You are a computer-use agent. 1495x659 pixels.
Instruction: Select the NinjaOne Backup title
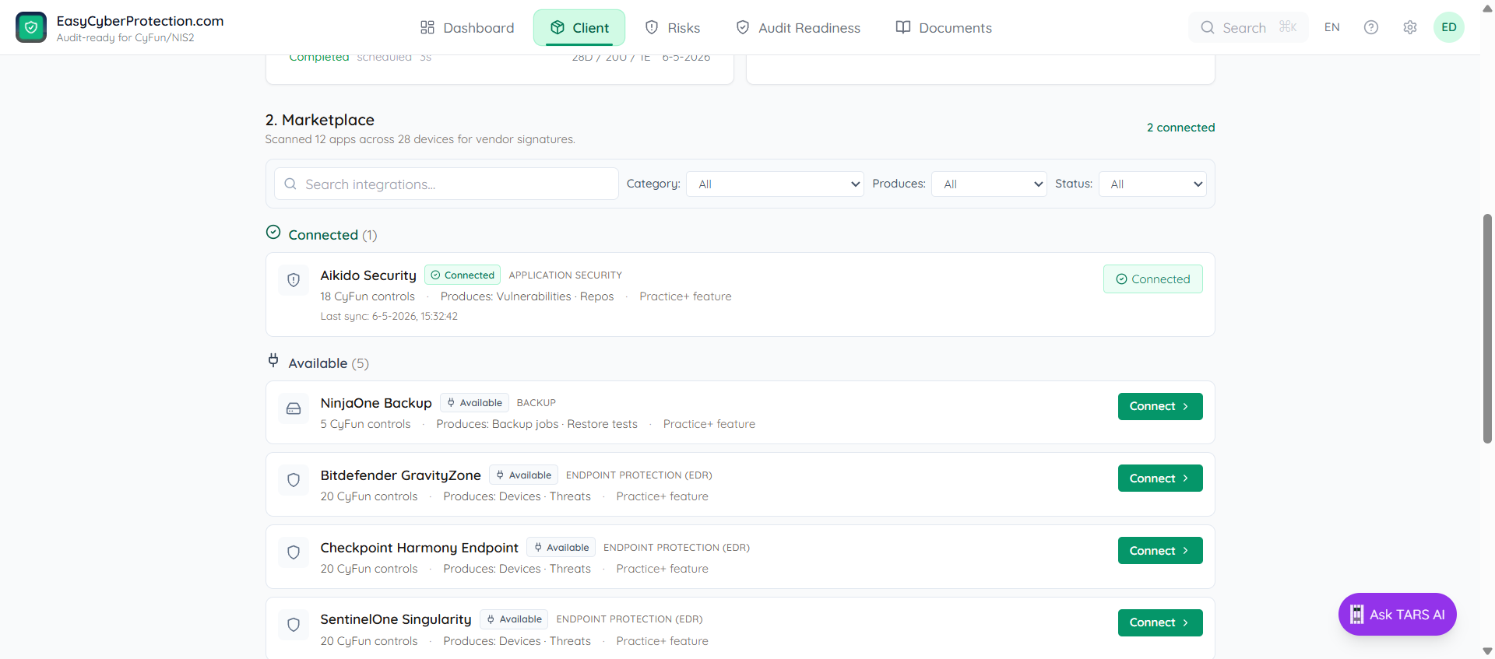[x=376, y=403]
